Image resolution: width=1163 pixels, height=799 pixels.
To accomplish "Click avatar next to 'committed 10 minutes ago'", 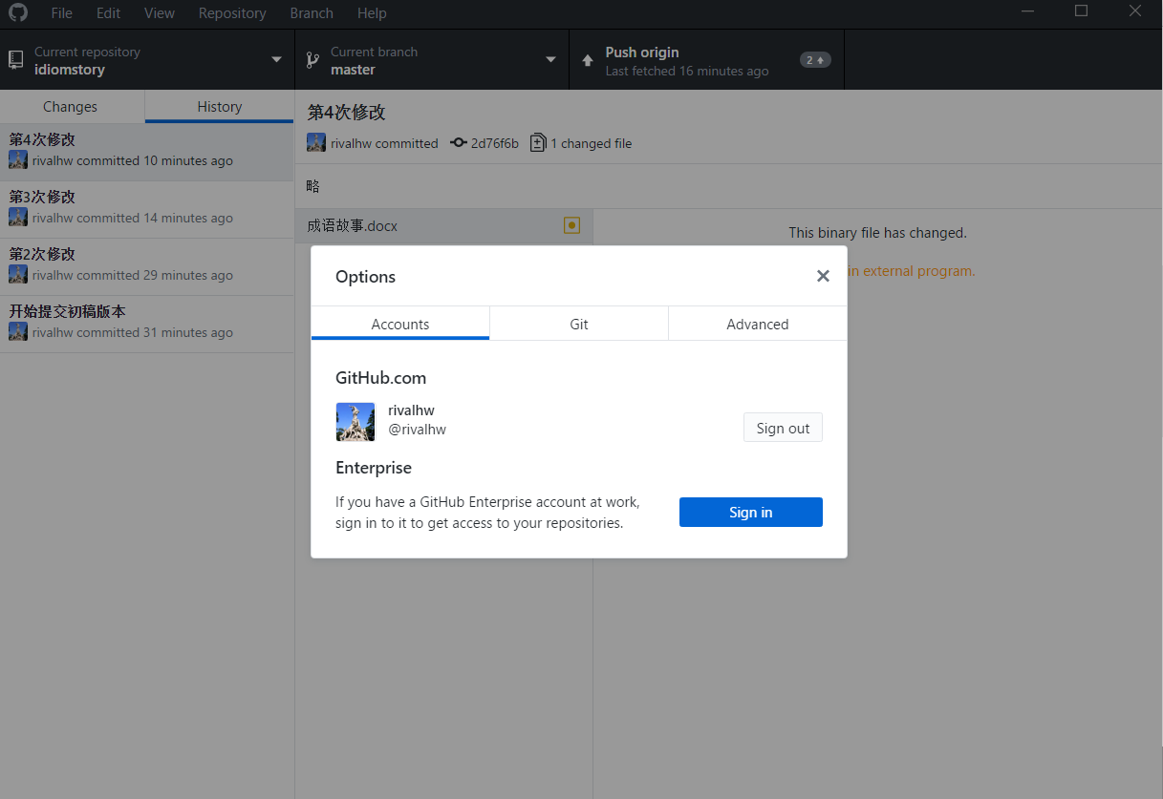I will (18, 160).
